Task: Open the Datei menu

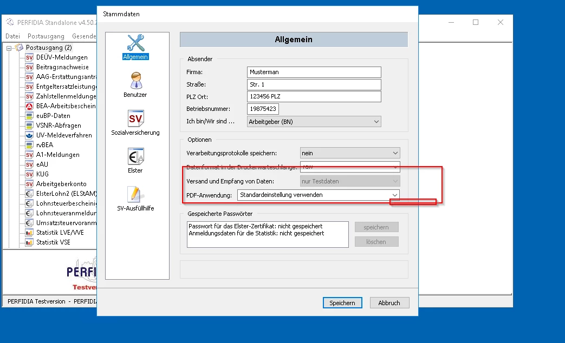Action: pos(12,36)
